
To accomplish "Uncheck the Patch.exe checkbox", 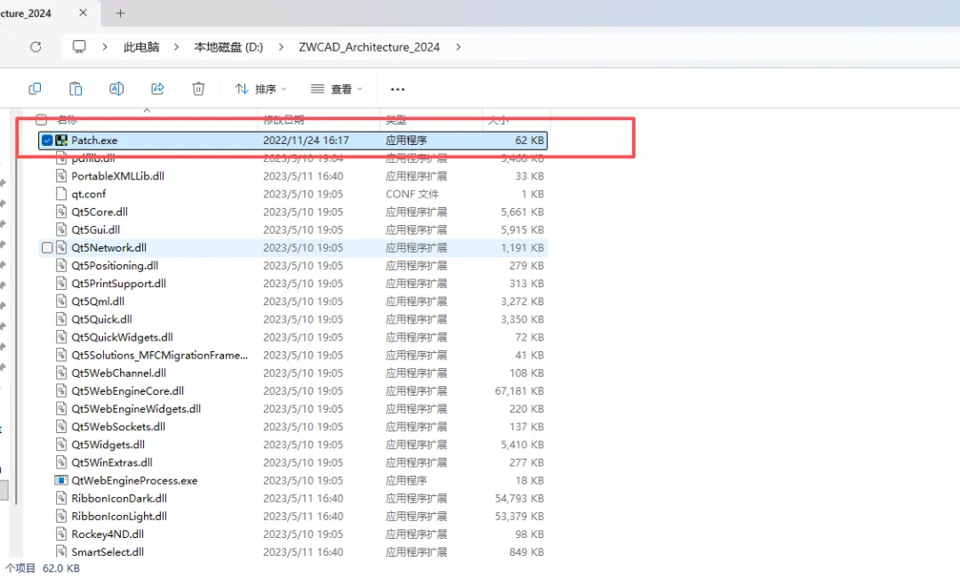I will (47, 140).
